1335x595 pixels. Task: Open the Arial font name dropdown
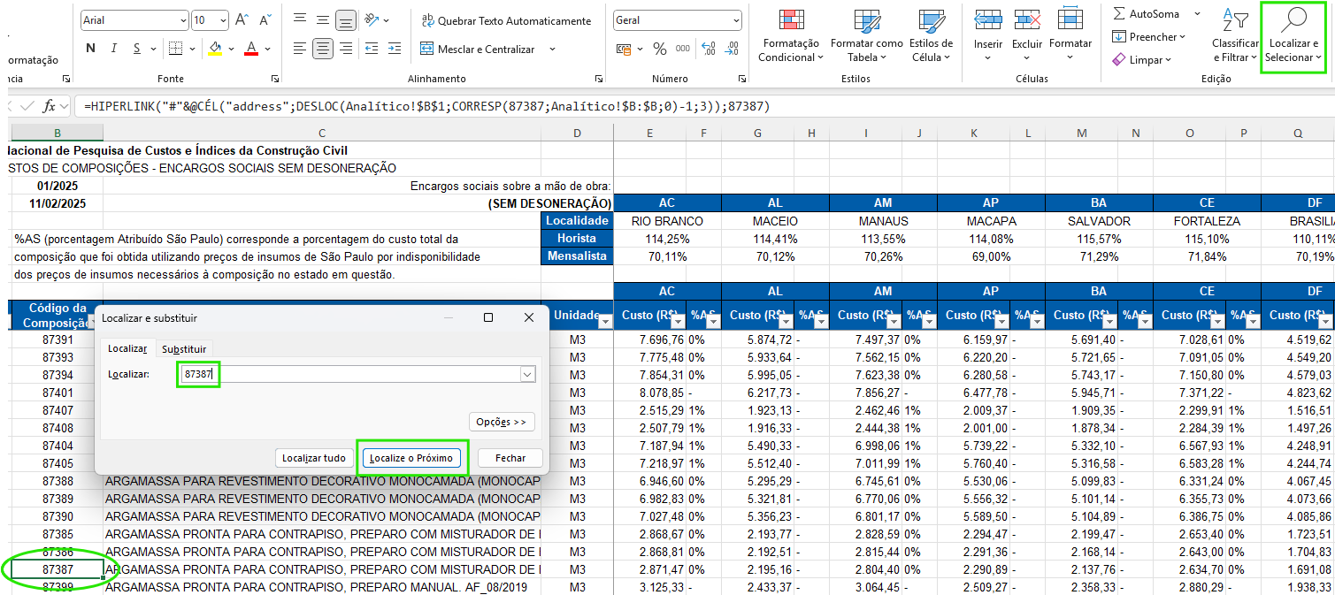pos(182,20)
